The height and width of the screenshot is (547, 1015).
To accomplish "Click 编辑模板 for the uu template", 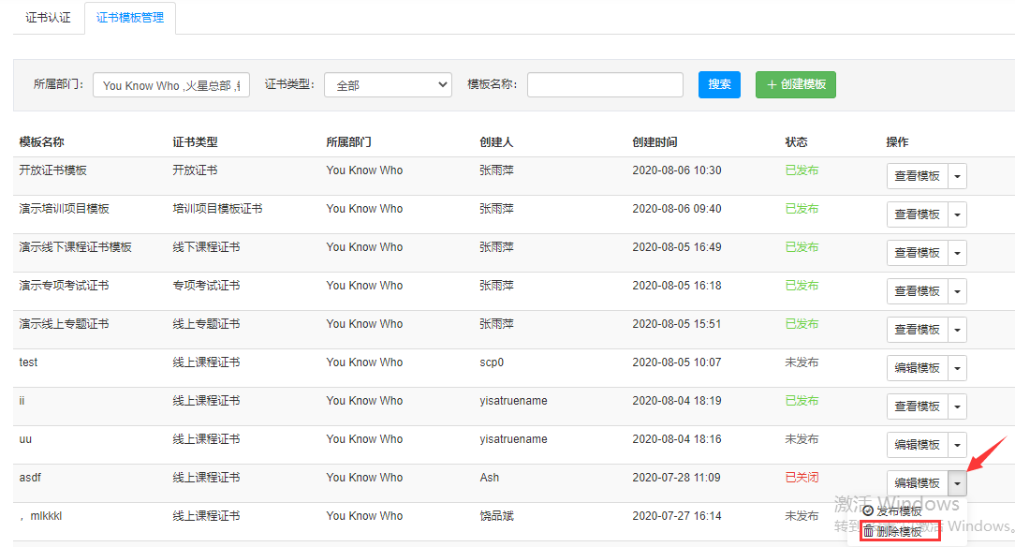I will pos(917,445).
